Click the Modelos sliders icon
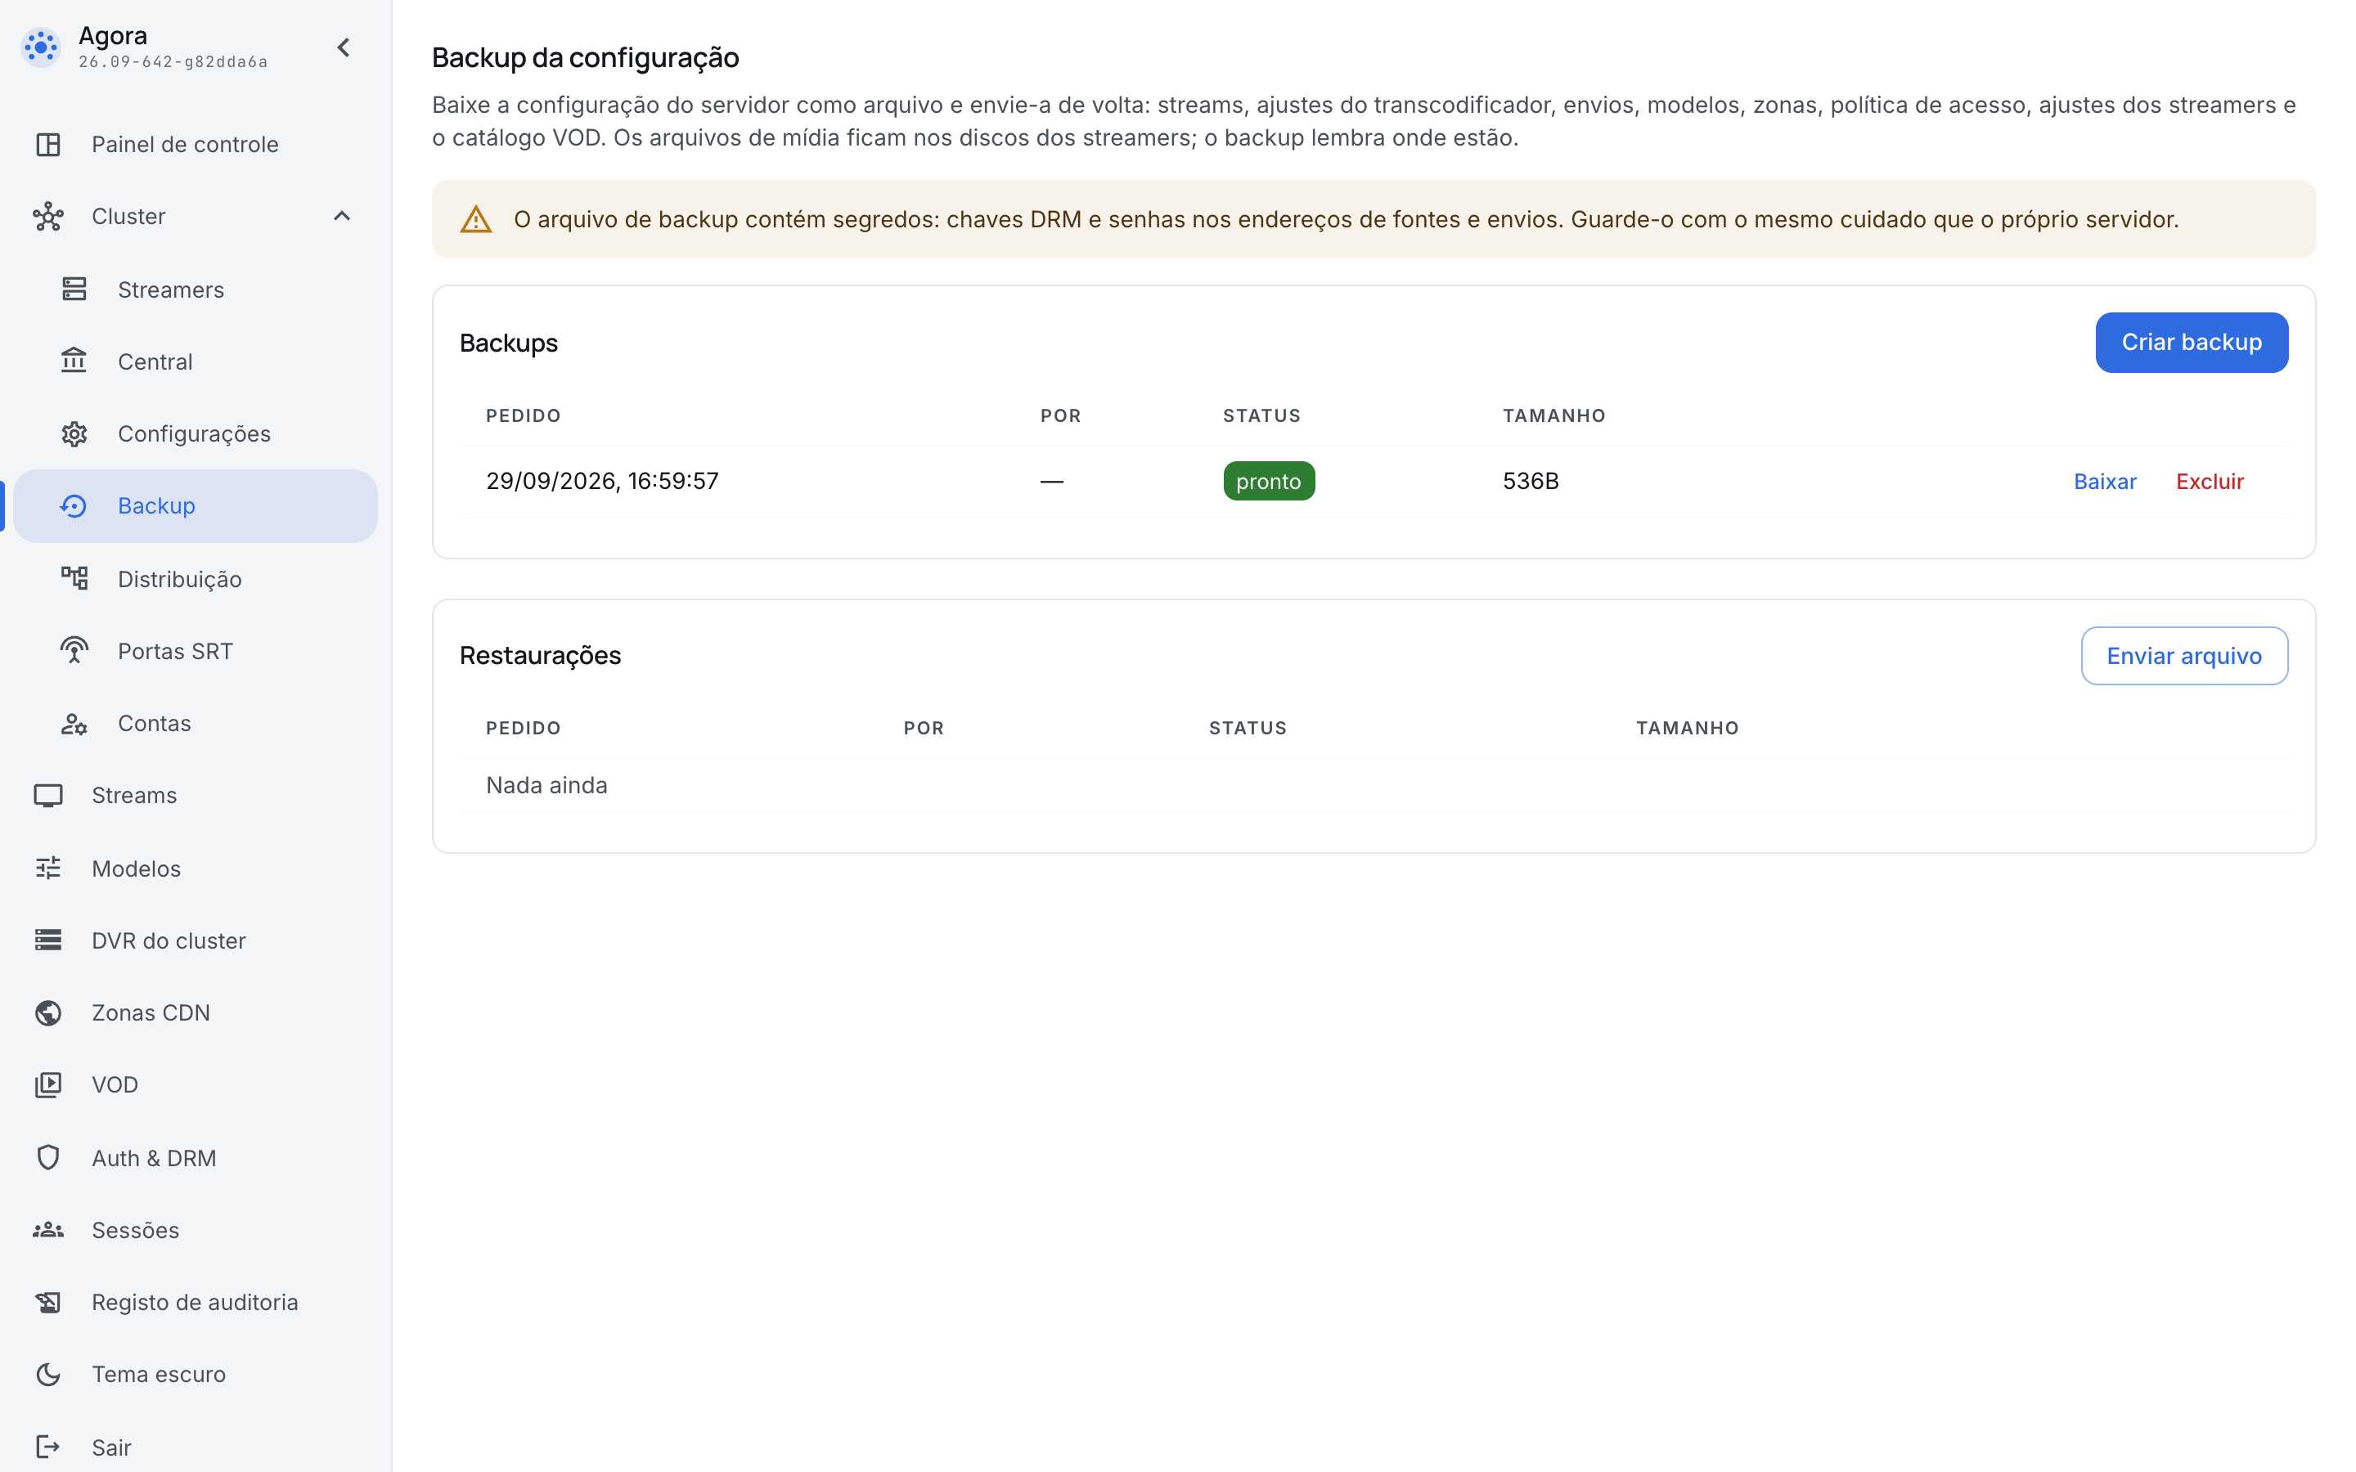2356x1472 pixels. (47, 868)
